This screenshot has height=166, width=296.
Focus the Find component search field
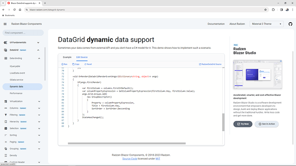(23, 33)
